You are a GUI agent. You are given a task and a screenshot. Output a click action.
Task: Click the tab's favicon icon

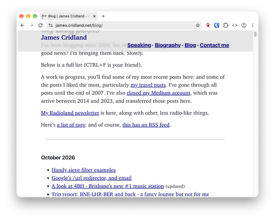click(44, 16)
